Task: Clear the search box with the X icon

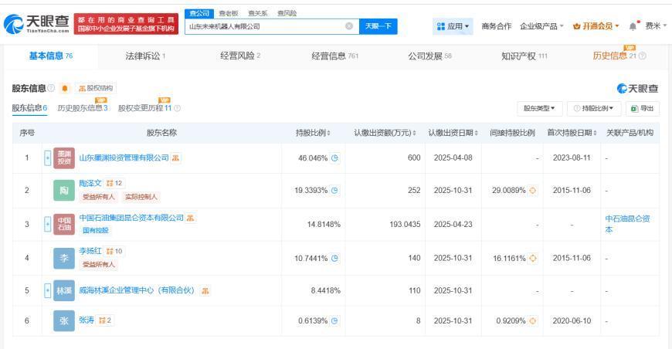Action: pos(349,27)
